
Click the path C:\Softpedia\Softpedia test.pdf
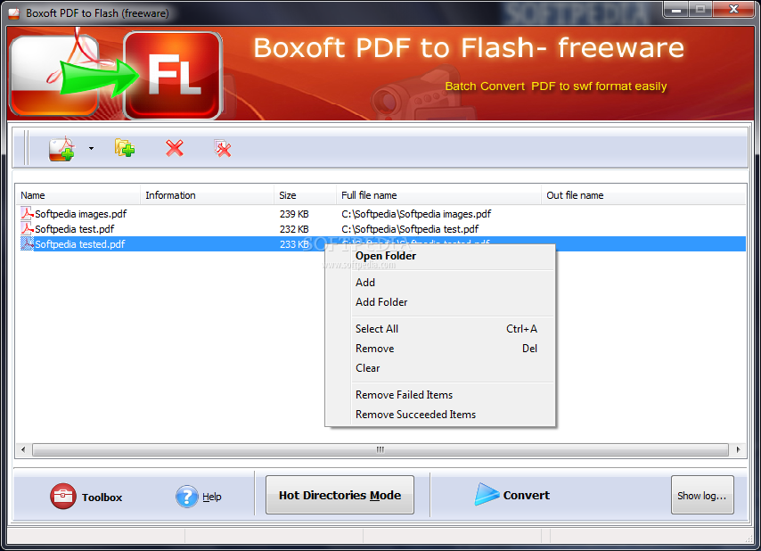pyautogui.click(x=410, y=229)
